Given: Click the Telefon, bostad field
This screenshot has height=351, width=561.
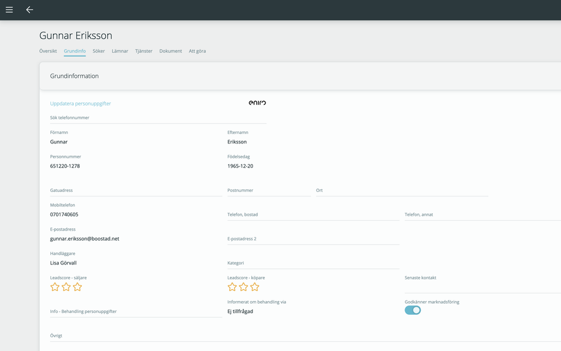Looking at the screenshot, I should click(x=313, y=214).
